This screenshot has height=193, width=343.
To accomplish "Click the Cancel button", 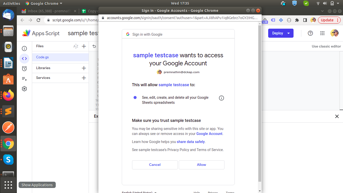I will (x=155, y=165).
